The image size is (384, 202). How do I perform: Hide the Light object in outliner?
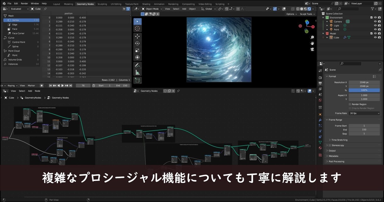click(x=375, y=25)
